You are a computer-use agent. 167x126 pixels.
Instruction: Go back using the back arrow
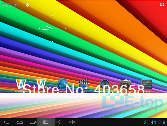7,122
